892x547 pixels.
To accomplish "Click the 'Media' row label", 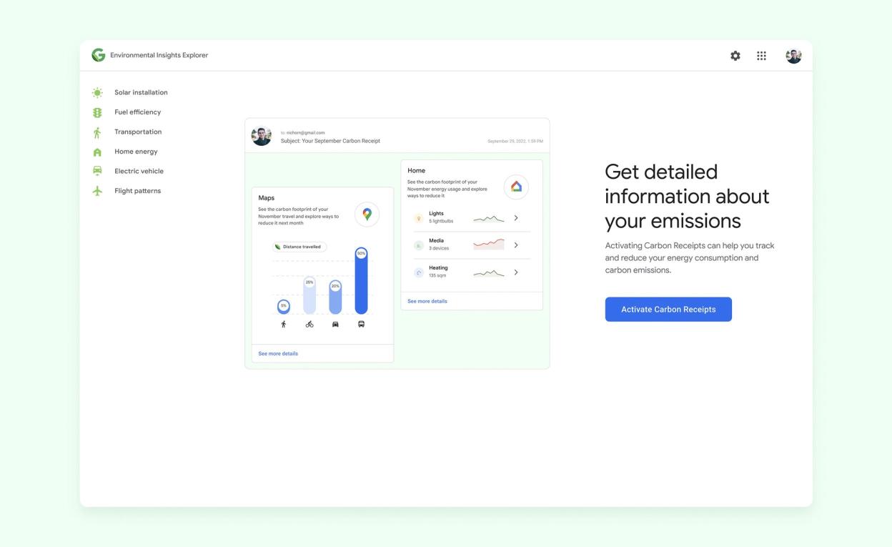I will click(436, 240).
